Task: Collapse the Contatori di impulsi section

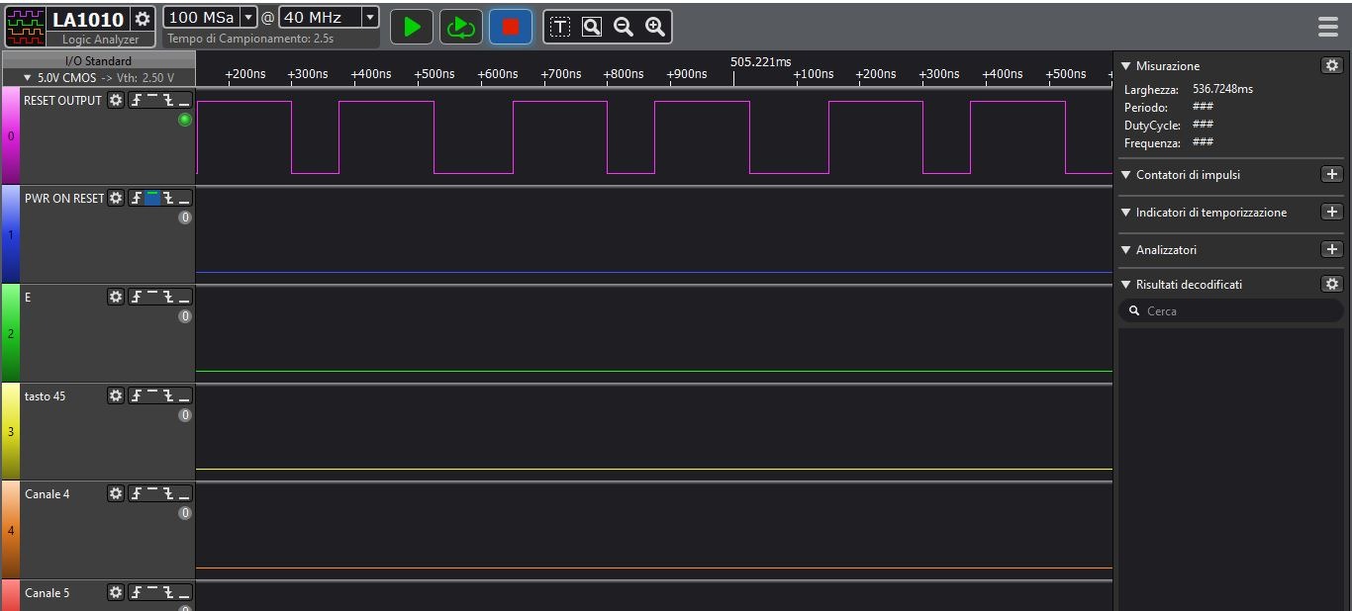Action: [1125, 175]
